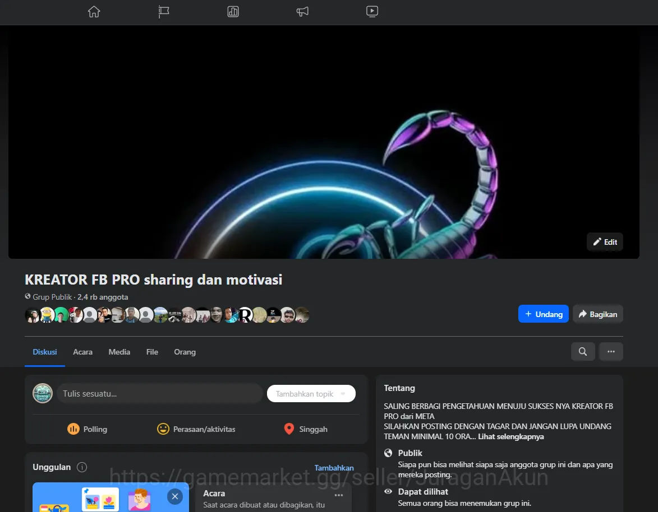Screen dimensions: 658x512
Task: Click the composer profile avatar
Action: pos(43,393)
